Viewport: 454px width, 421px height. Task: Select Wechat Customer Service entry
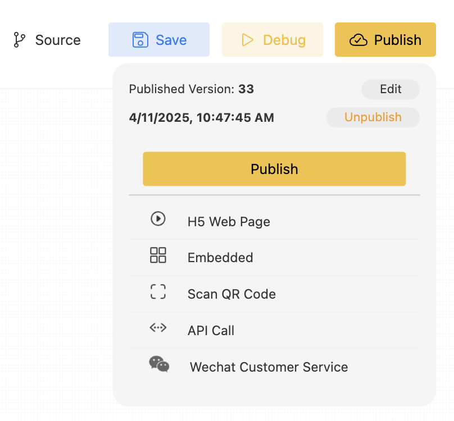(274, 367)
